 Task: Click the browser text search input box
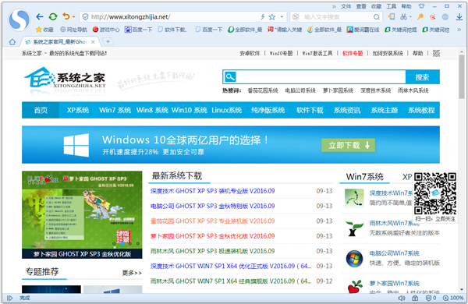[337, 17]
